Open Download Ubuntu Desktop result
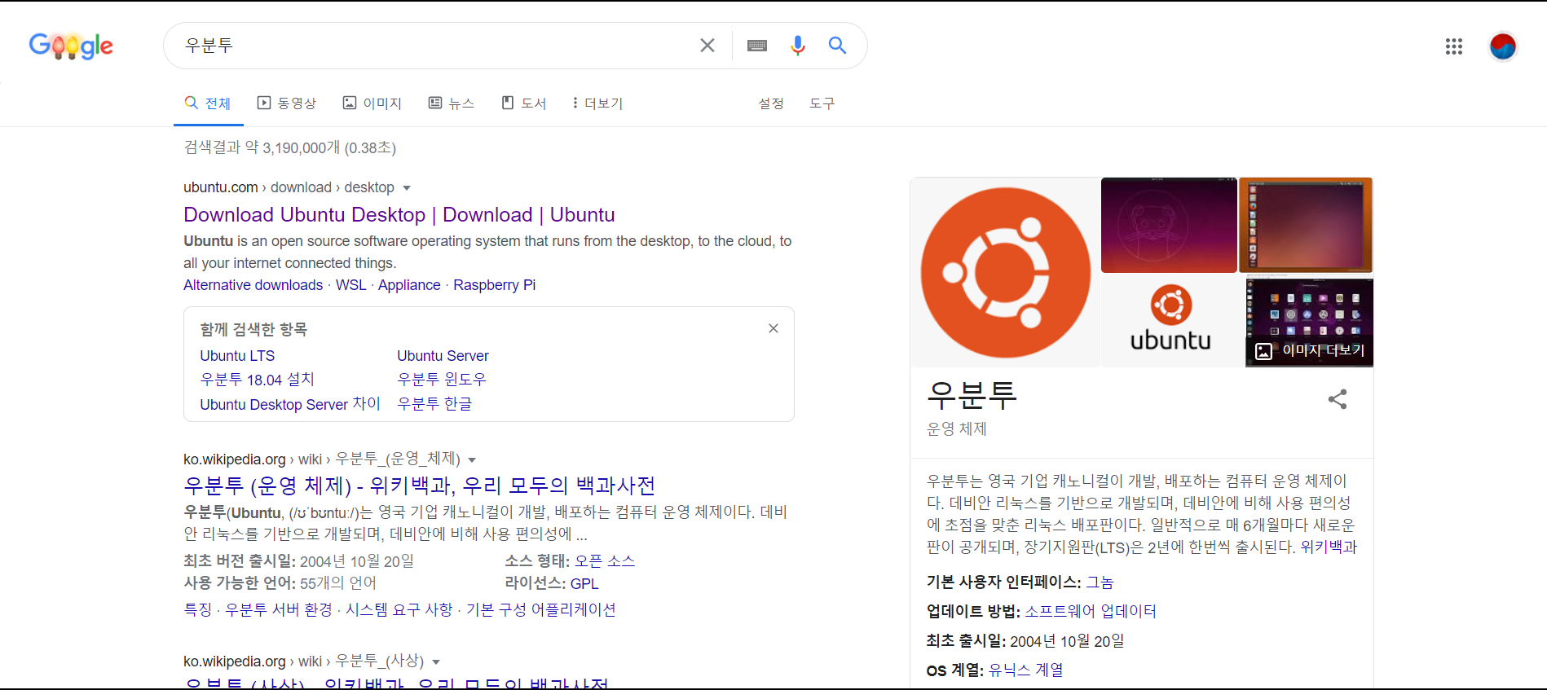The width and height of the screenshot is (1547, 690). tap(399, 214)
